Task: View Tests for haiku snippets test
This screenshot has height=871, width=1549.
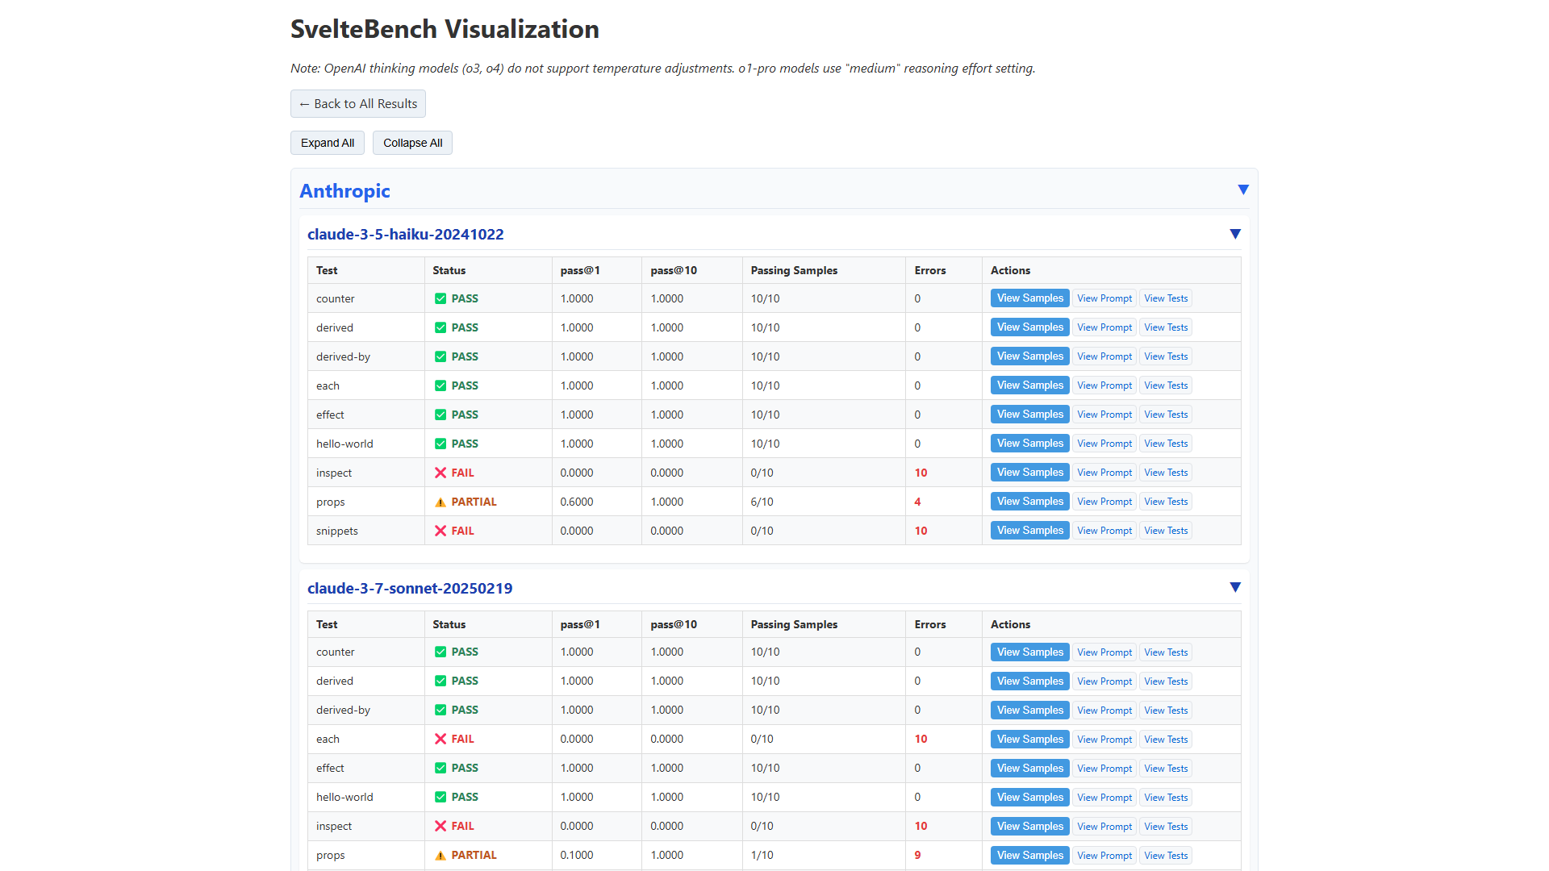Action: coord(1165,531)
